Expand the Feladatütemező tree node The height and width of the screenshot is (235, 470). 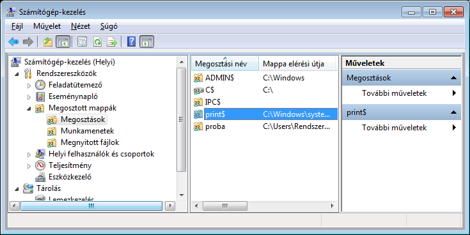pyautogui.click(x=29, y=86)
